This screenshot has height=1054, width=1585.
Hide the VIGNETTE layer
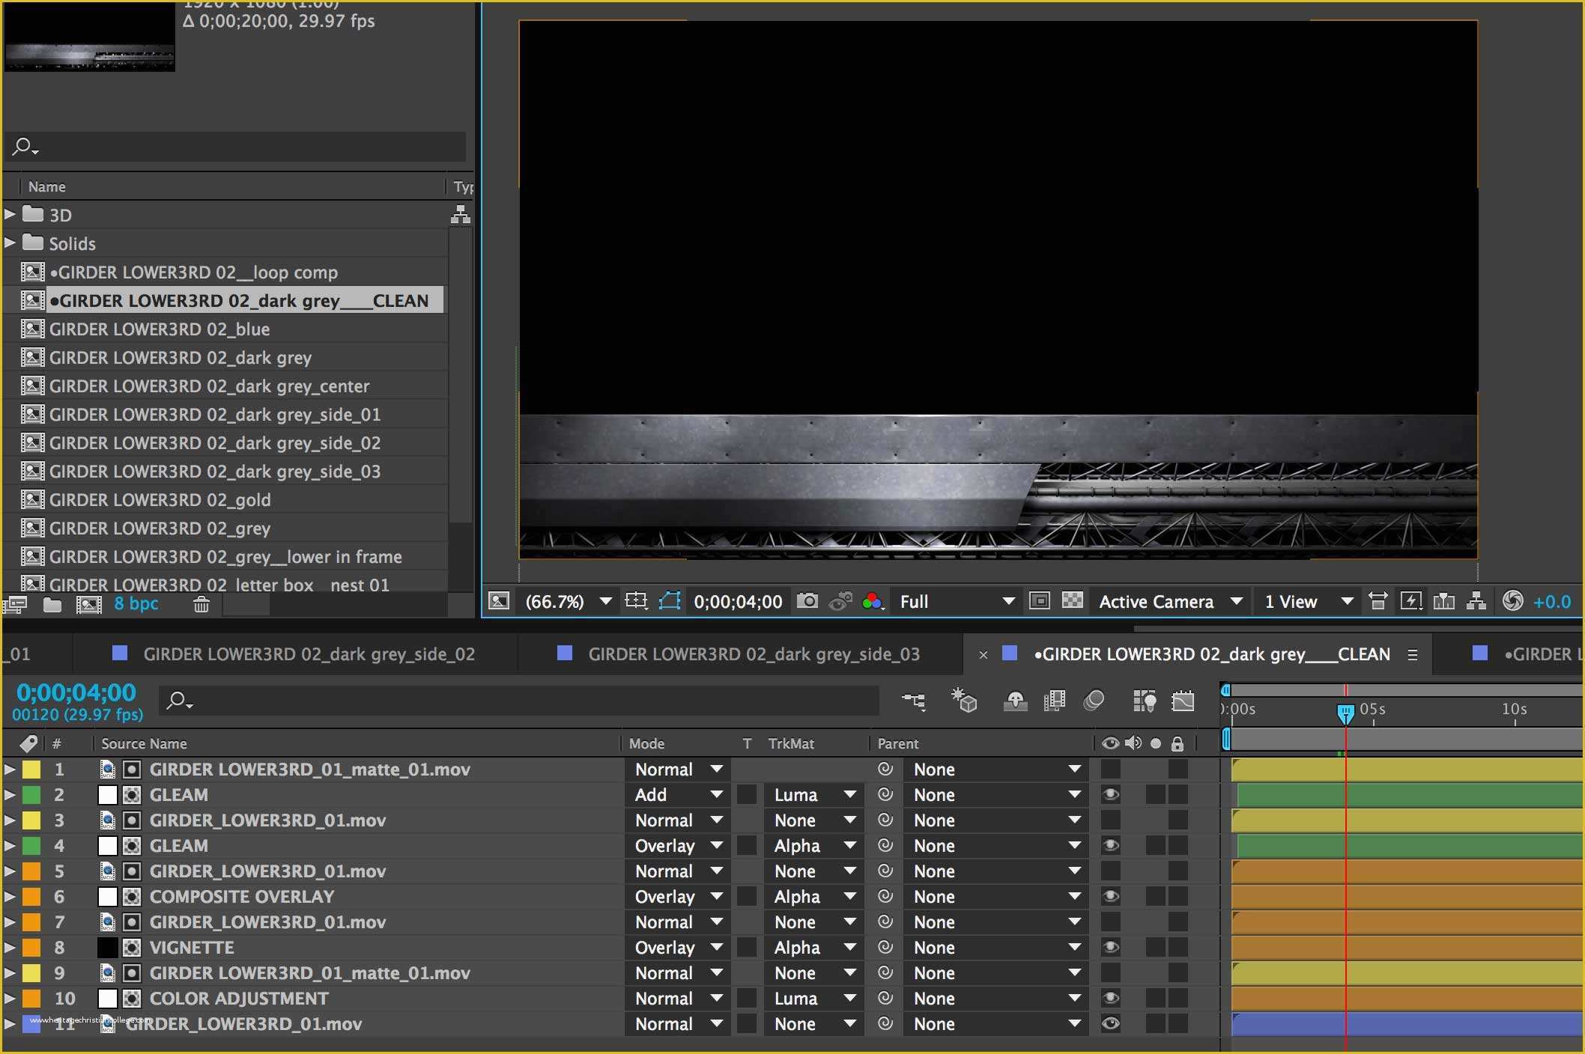point(1111,947)
